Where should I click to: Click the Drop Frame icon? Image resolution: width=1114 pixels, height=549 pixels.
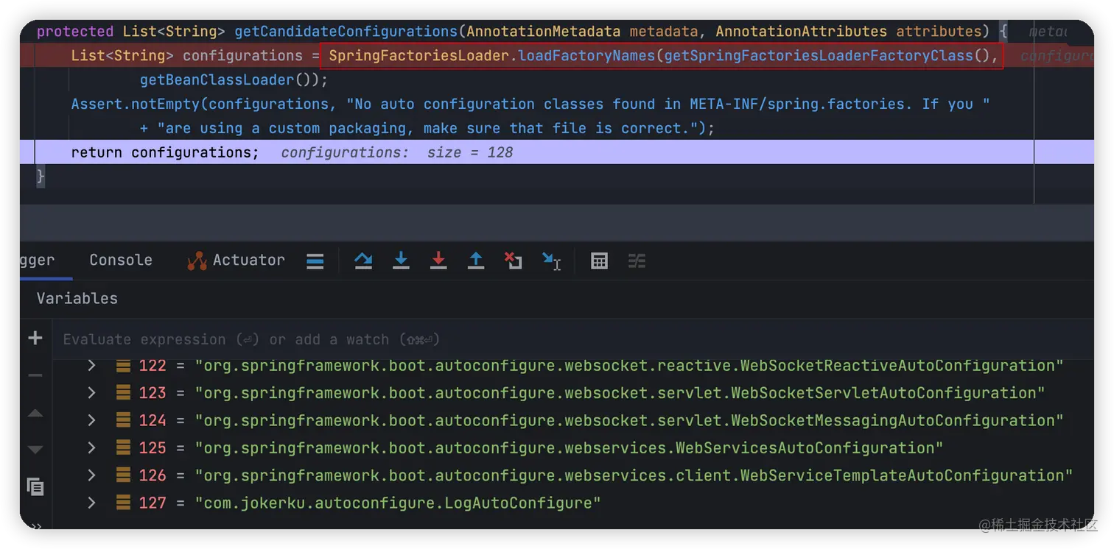pos(514,261)
